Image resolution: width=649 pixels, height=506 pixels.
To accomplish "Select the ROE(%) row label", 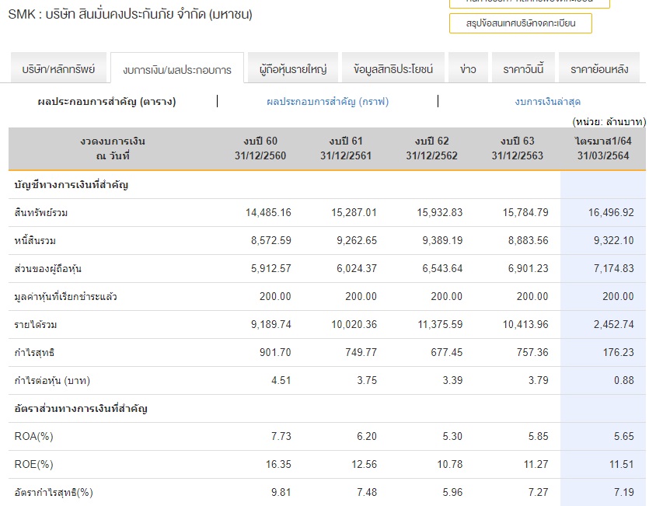I will coord(34,465).
